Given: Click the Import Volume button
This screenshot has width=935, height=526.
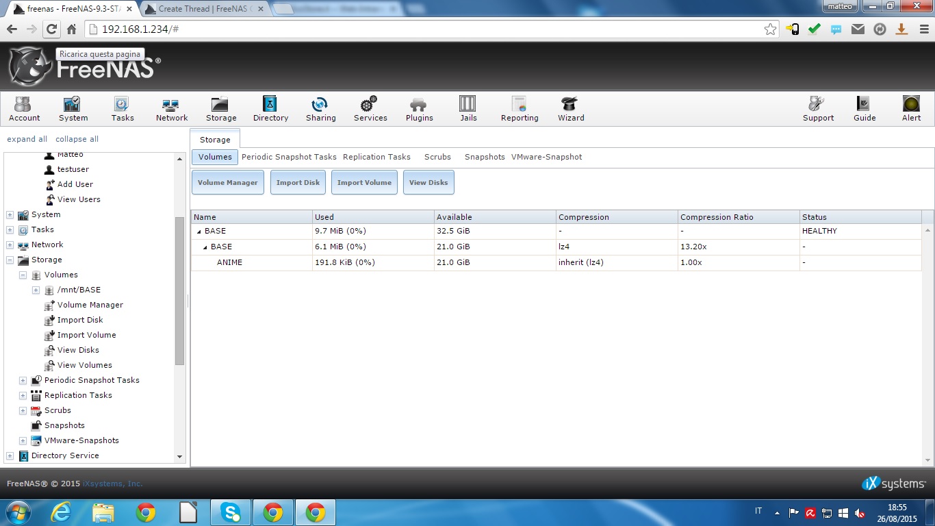Looking at the screenshot, I should tap(364, 183).
